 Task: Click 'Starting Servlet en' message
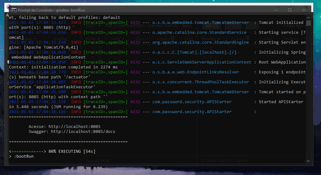click(x=282, y=42)
